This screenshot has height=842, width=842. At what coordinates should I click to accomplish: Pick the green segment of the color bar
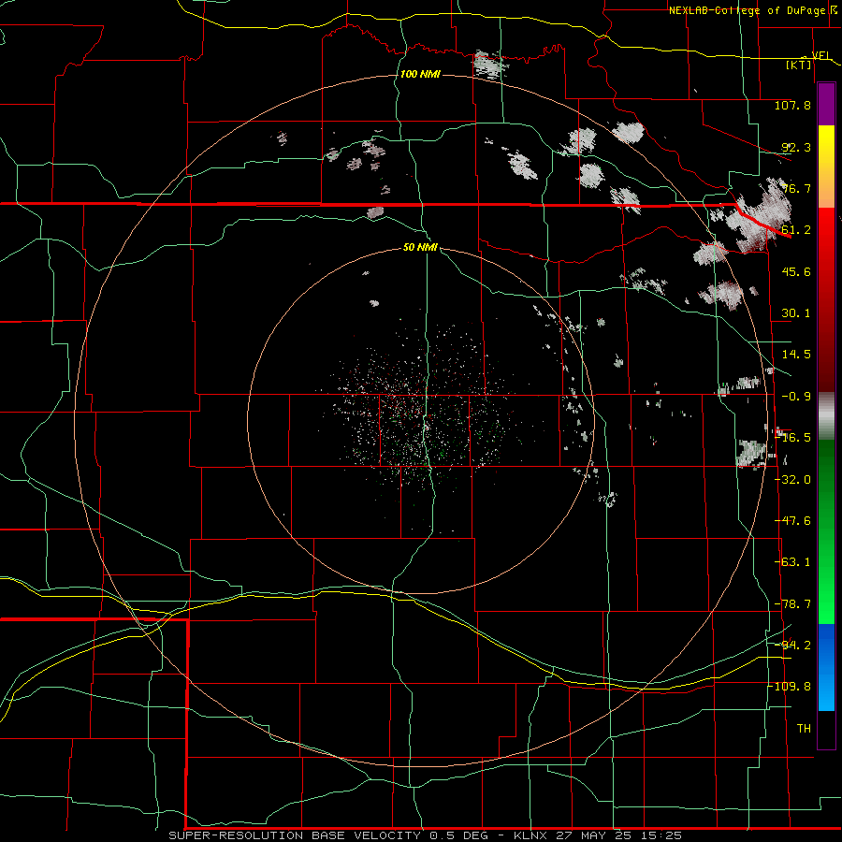click(826, 531)
